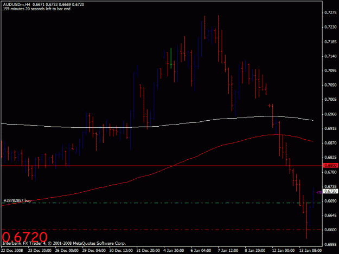This screenshot has height=254, width=339.
Task: Click the 6 Jan 04:00 time label
Action: (201, 251)
